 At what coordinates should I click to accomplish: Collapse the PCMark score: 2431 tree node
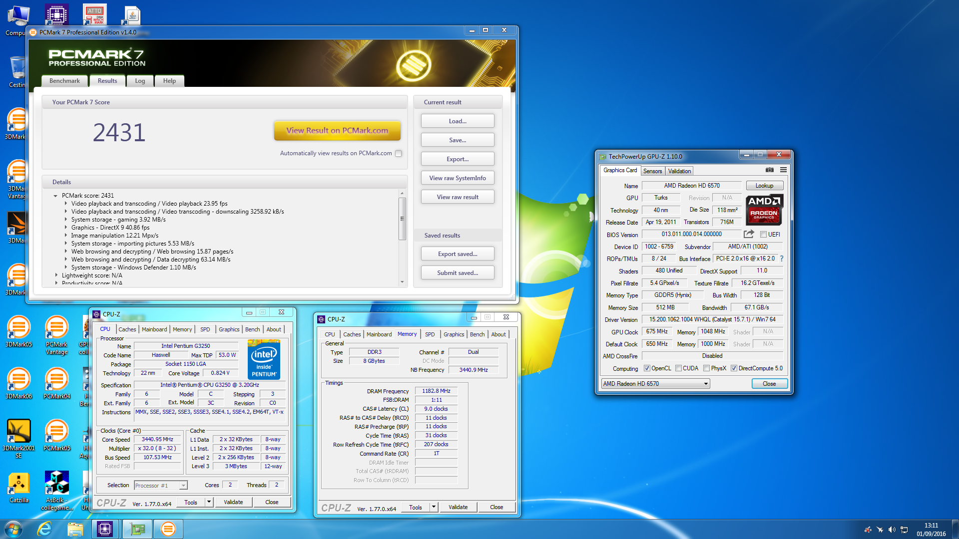(x=55, y=196)
